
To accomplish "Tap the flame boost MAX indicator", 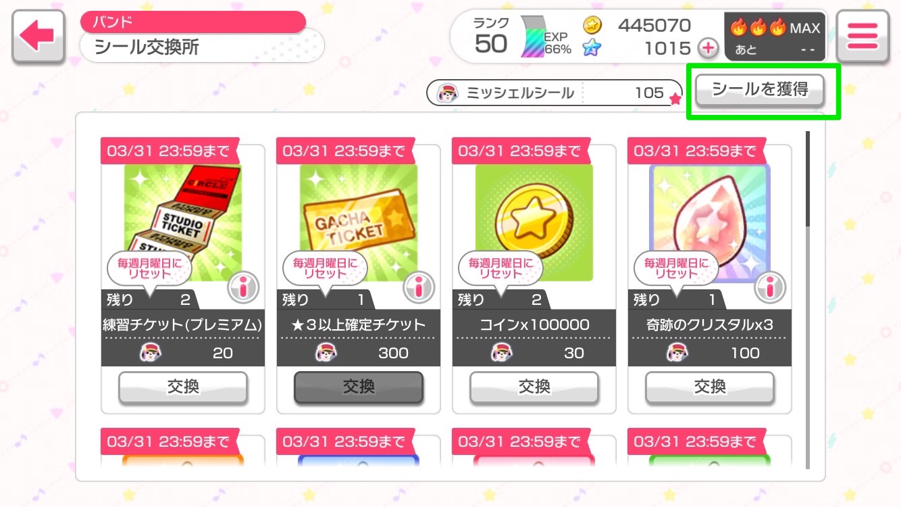I will pyautogui.click(x=775, y=37).
